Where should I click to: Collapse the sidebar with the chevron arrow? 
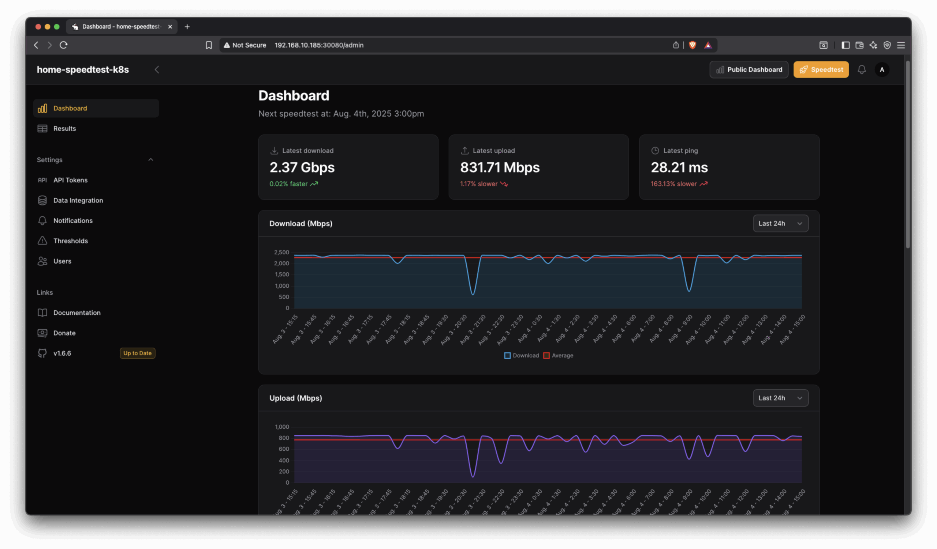(x=157, y=70)
